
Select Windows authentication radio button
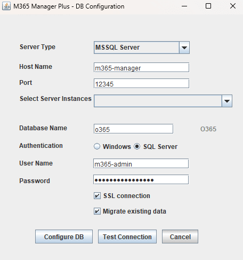pyautogui.click(x=97, y=146)
